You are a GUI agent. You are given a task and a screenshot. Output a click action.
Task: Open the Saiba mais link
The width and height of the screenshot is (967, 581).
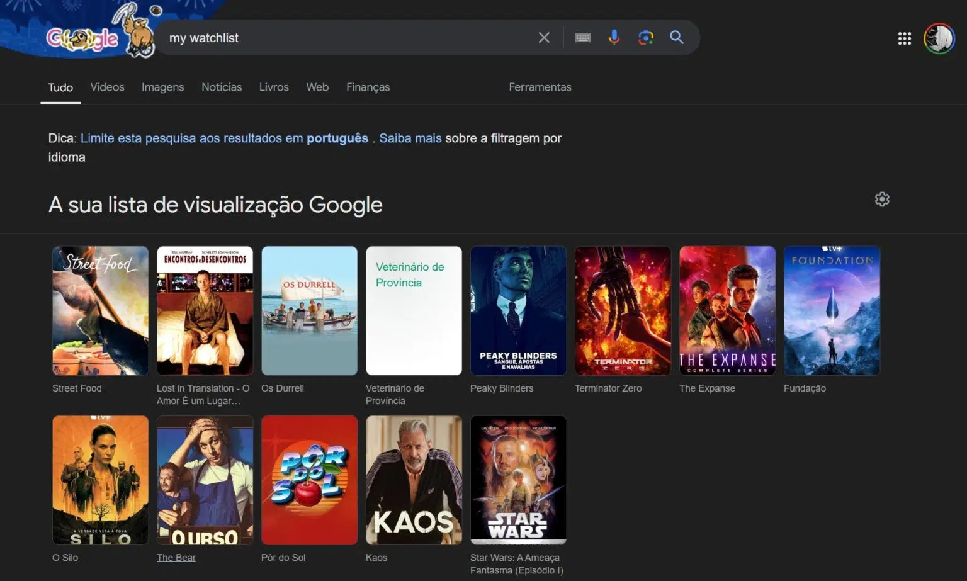tap(410, 138)
